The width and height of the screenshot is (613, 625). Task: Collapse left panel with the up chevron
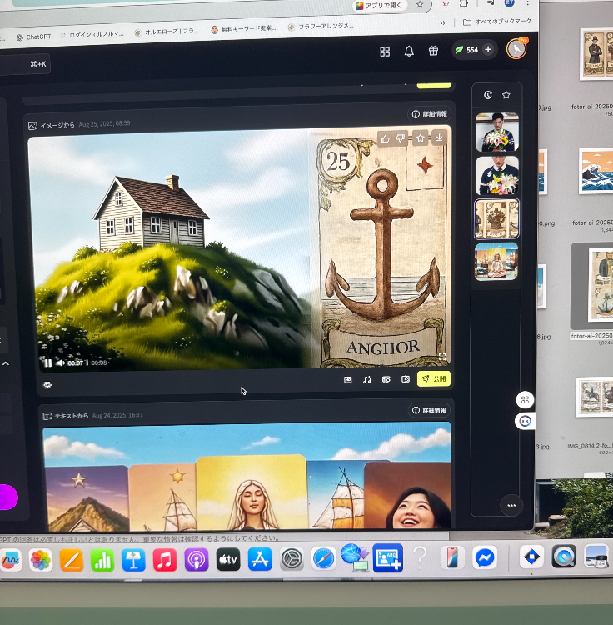6,363
